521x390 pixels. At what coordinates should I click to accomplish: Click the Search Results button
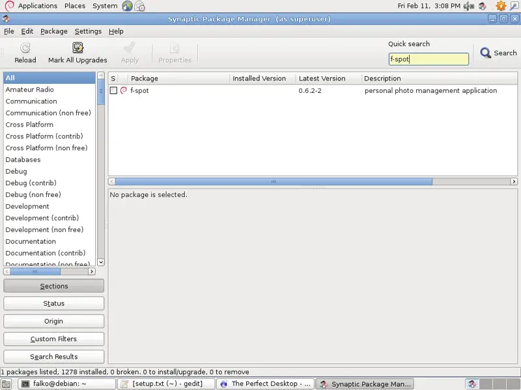pos(54,356)
